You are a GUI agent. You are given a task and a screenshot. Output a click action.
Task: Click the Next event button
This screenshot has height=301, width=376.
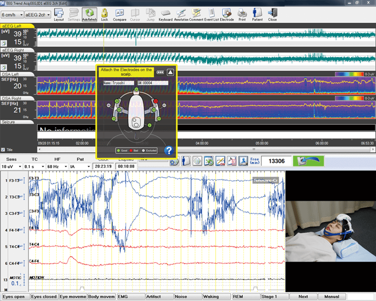click(303, 296)
